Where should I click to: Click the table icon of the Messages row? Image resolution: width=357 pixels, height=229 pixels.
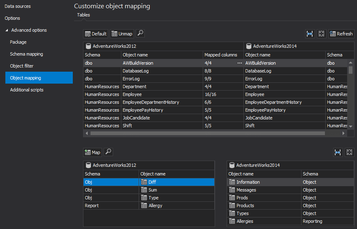pyautogui.click(x=232, y=190)
